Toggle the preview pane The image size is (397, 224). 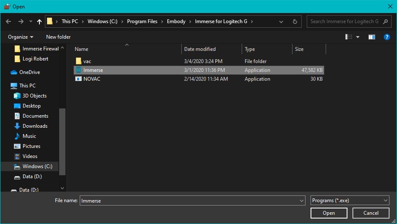pyautogui.click(x=372, y=37)
